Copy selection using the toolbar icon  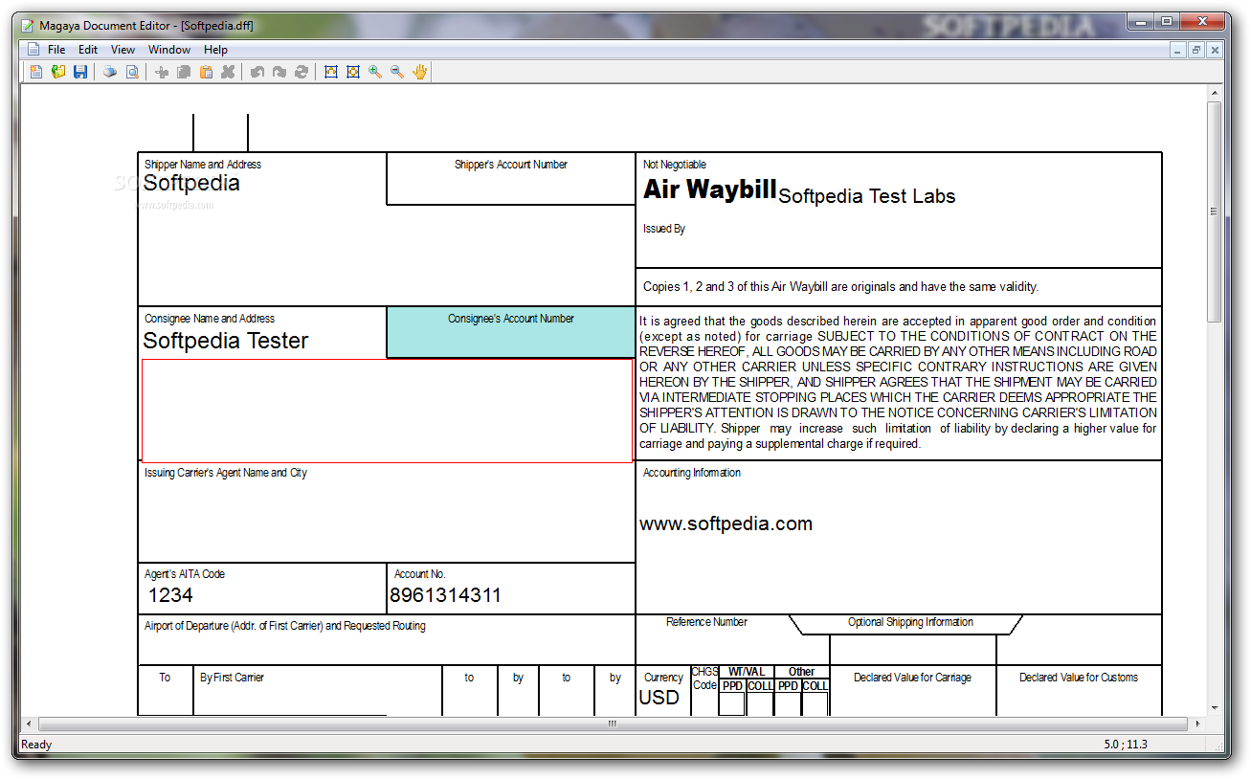point(184,72)
